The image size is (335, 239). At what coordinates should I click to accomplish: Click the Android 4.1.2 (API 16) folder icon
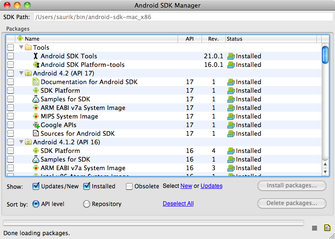tap(28, 142)
